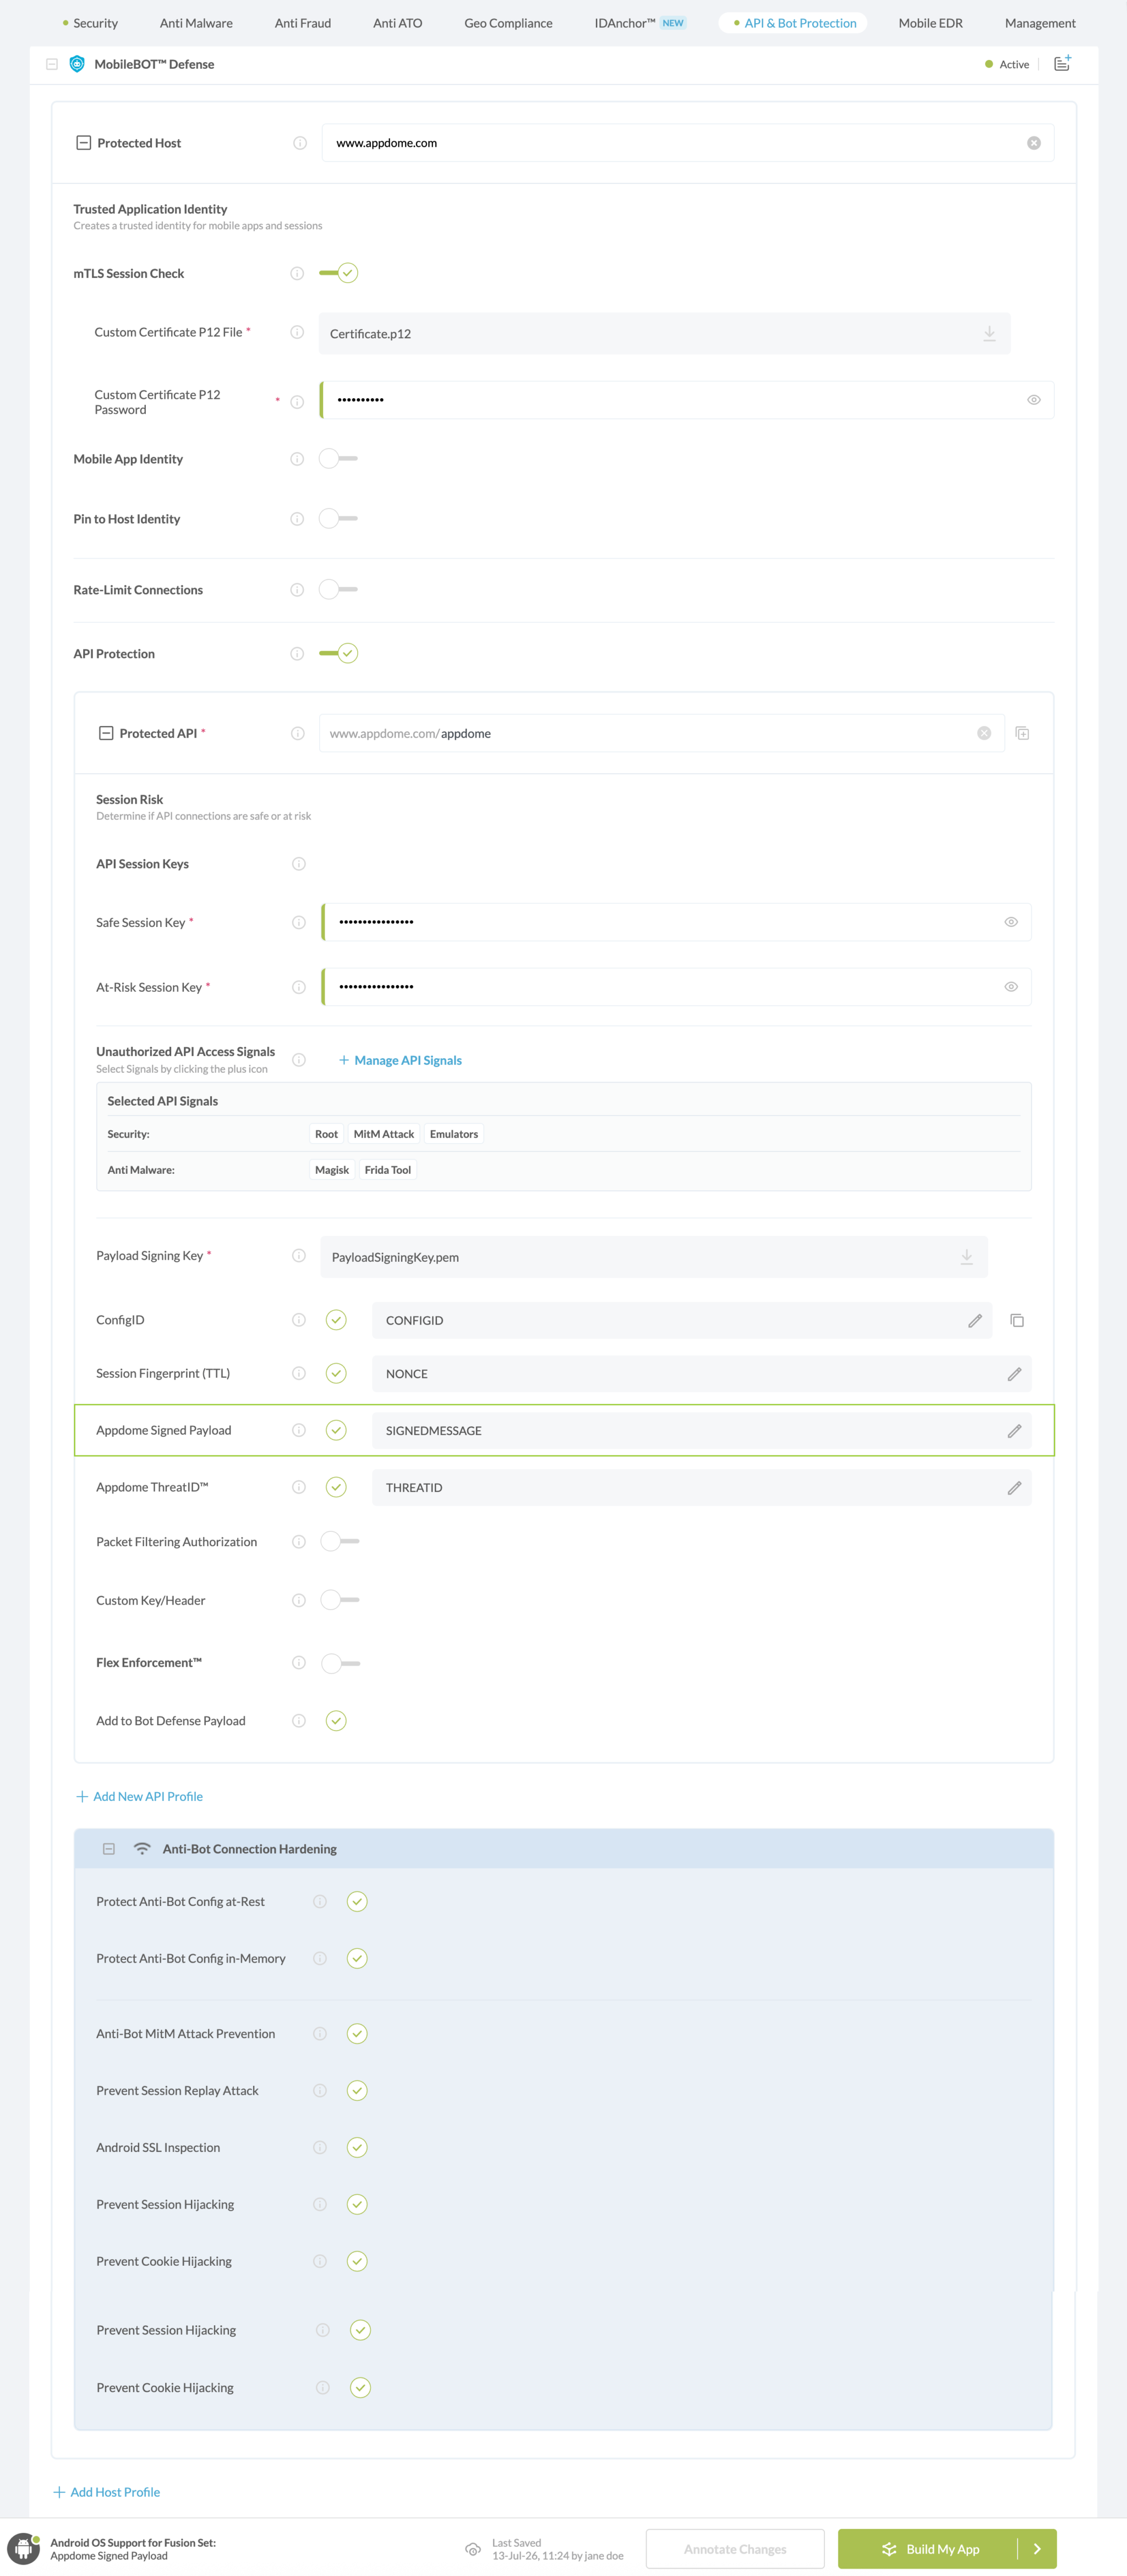Turn off the API Protection toggle

(x=338, y=654)
